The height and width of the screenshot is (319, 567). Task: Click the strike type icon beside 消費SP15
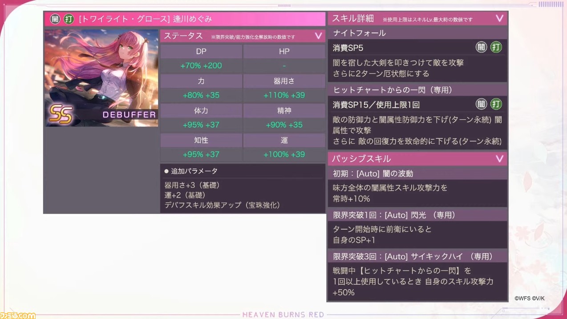[x=496, y=104]
